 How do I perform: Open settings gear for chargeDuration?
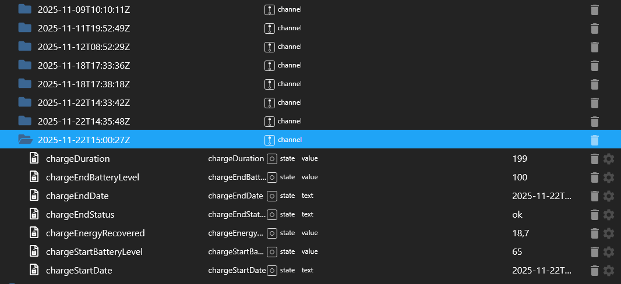609,159
